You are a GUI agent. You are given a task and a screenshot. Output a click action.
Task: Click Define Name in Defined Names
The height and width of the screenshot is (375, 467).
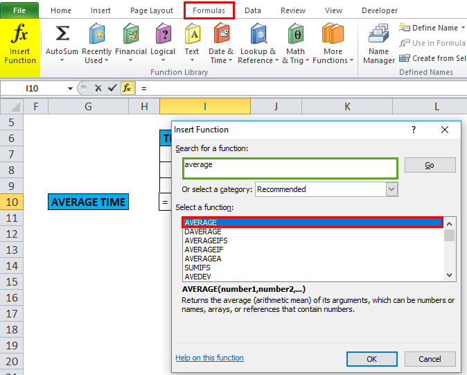pyautogui.click(x=429, y=28)
